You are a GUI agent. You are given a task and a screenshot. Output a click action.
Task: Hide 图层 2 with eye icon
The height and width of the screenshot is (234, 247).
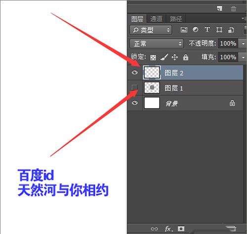click(x=135, y=73)
